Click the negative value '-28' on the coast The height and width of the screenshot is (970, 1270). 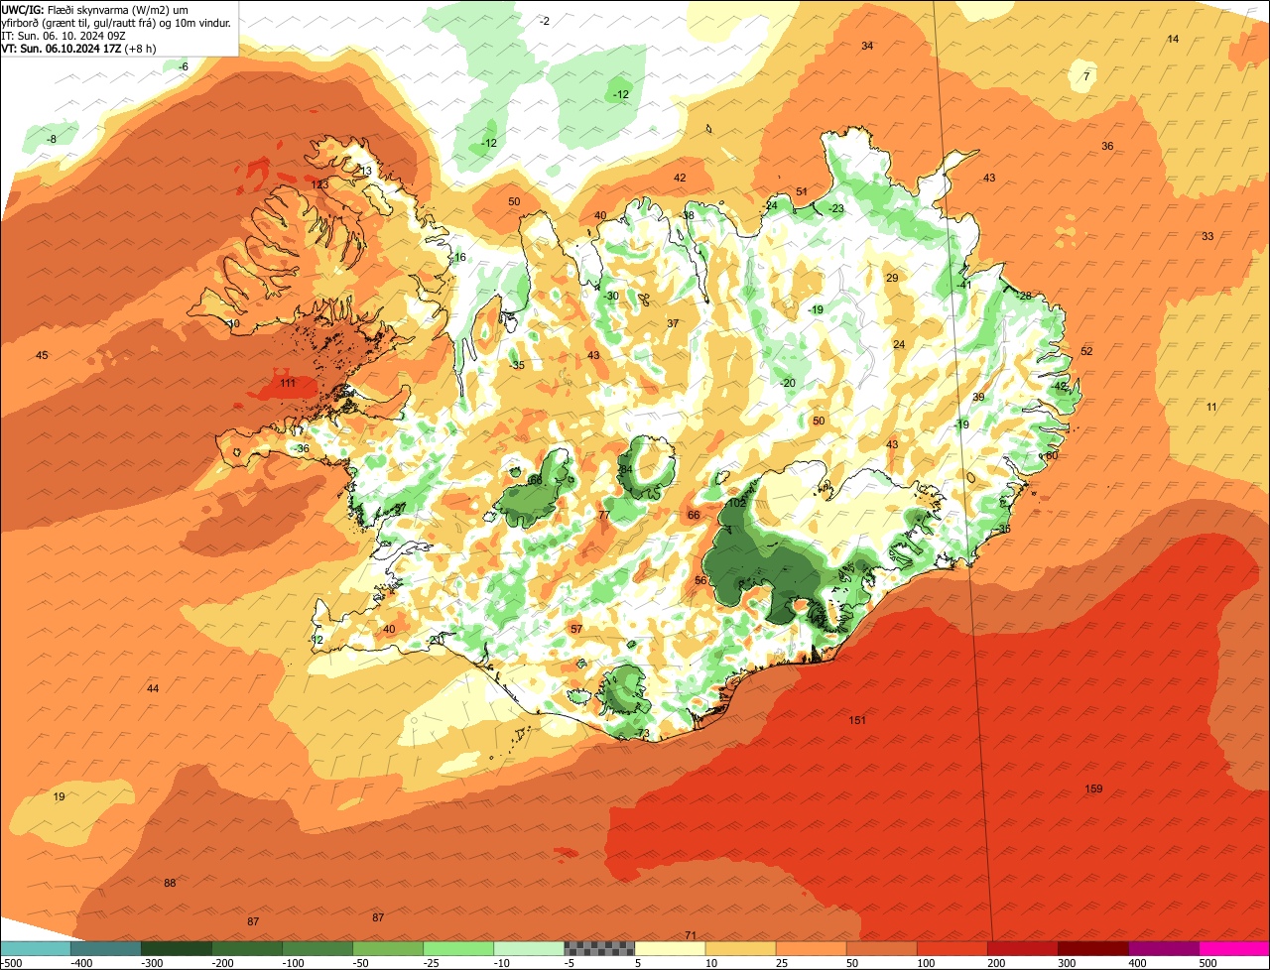[1025, 296]
